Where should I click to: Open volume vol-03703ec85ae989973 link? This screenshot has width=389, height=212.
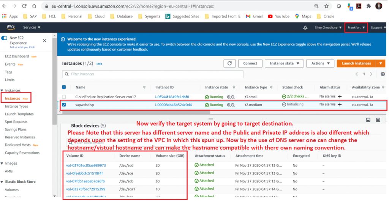[86, 165]
